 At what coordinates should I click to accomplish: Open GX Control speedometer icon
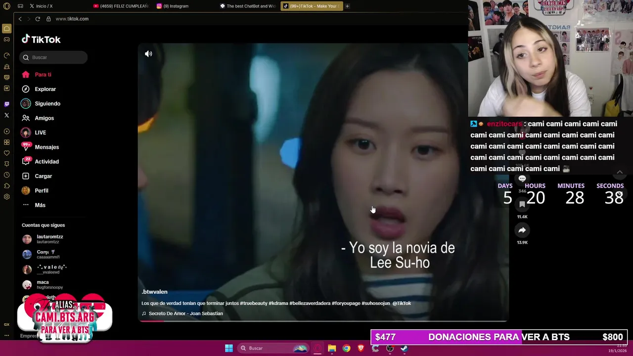coord(6,55)
